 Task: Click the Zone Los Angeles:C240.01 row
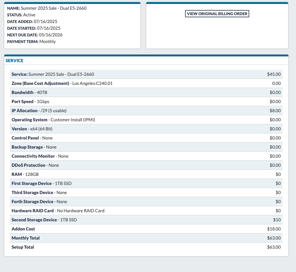tap(62, 83)
